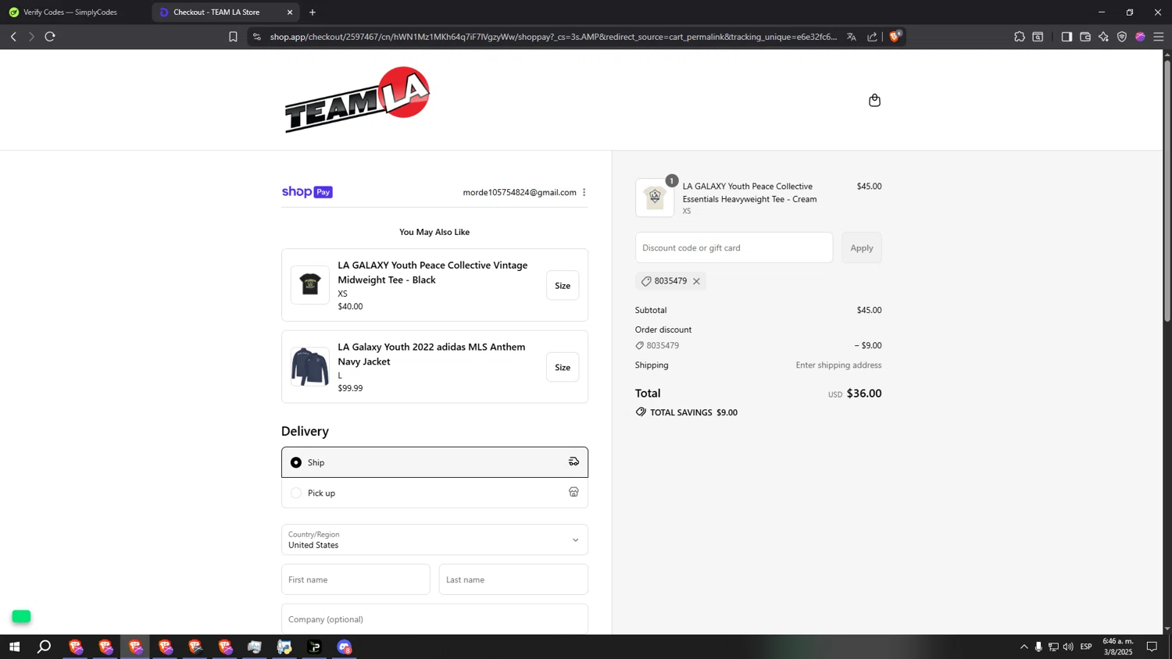Open the Brave VPN icon
1172x659 pixels.
click(1122, 37)
